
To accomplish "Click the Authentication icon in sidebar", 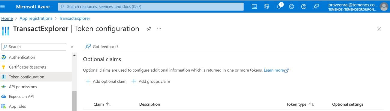I will point(4,57).
